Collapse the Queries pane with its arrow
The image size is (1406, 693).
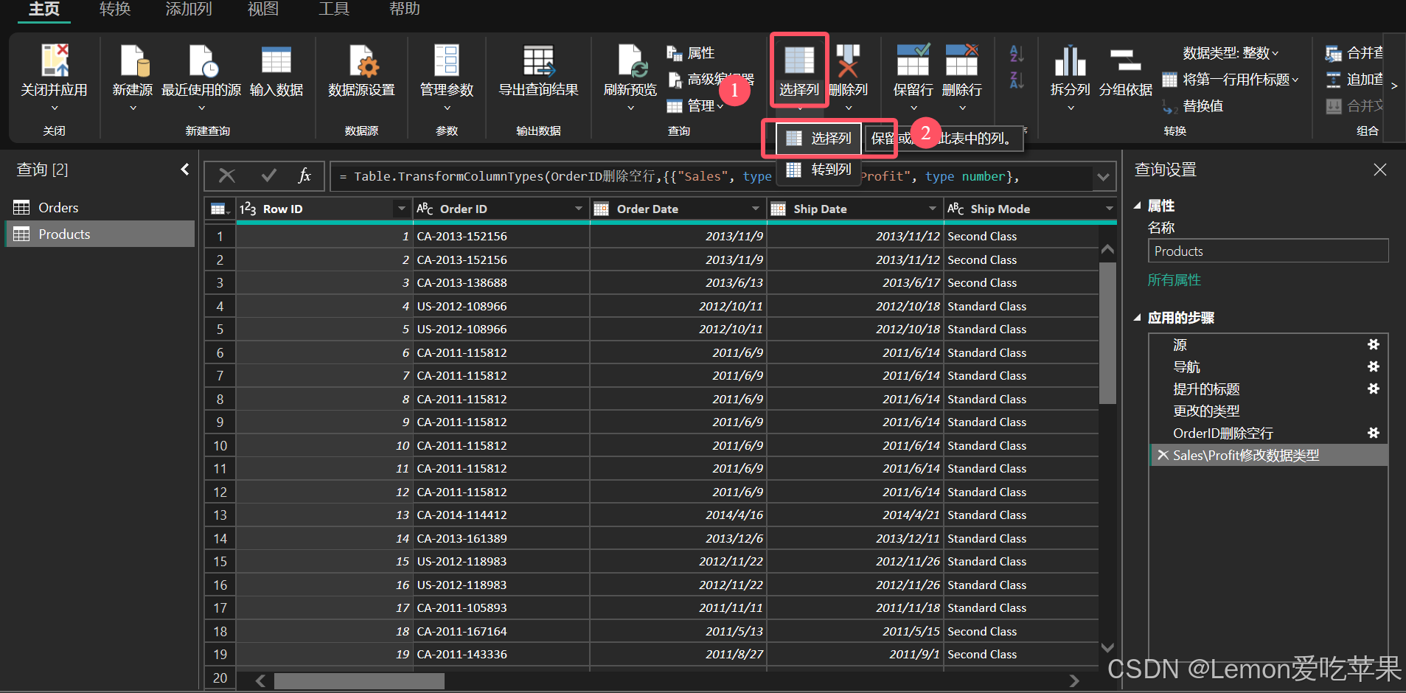[185, 170]
